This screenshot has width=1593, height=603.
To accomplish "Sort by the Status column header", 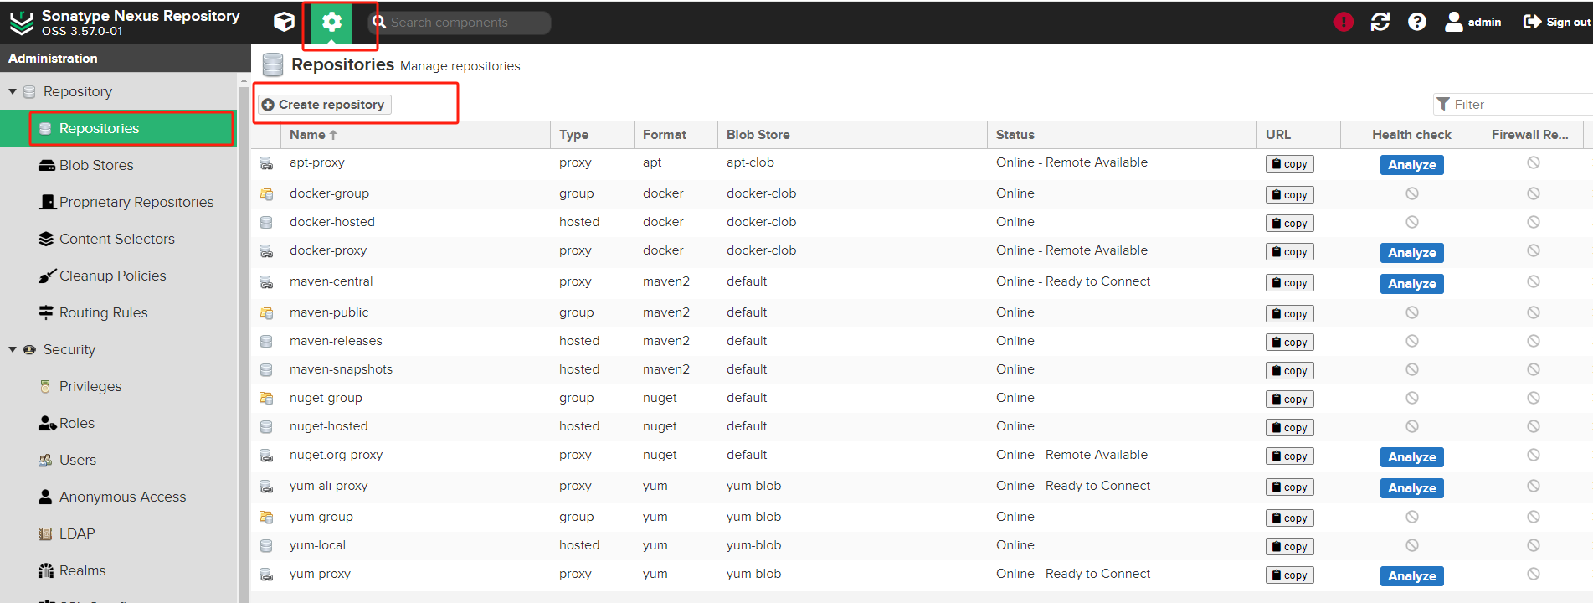I will pyautogui.click(x=1122, y=135).
